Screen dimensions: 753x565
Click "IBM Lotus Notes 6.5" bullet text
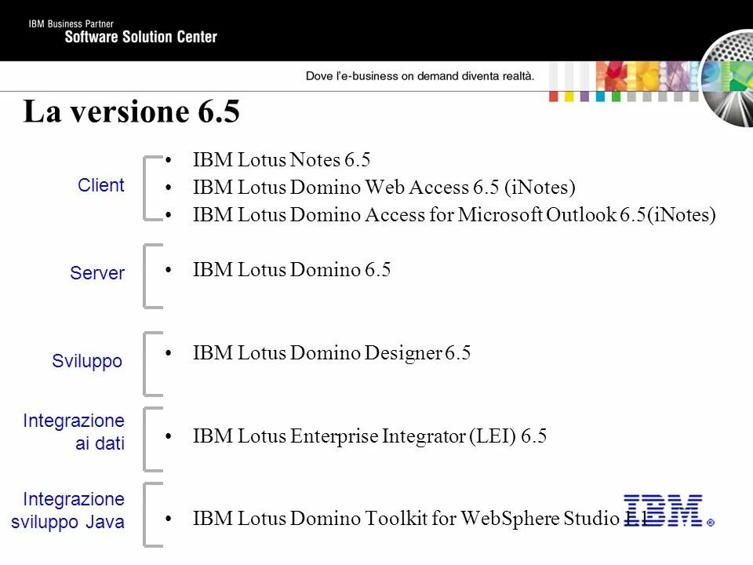282,160
